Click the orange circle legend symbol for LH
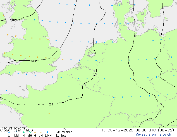177x137 pixels. point(41,132)
